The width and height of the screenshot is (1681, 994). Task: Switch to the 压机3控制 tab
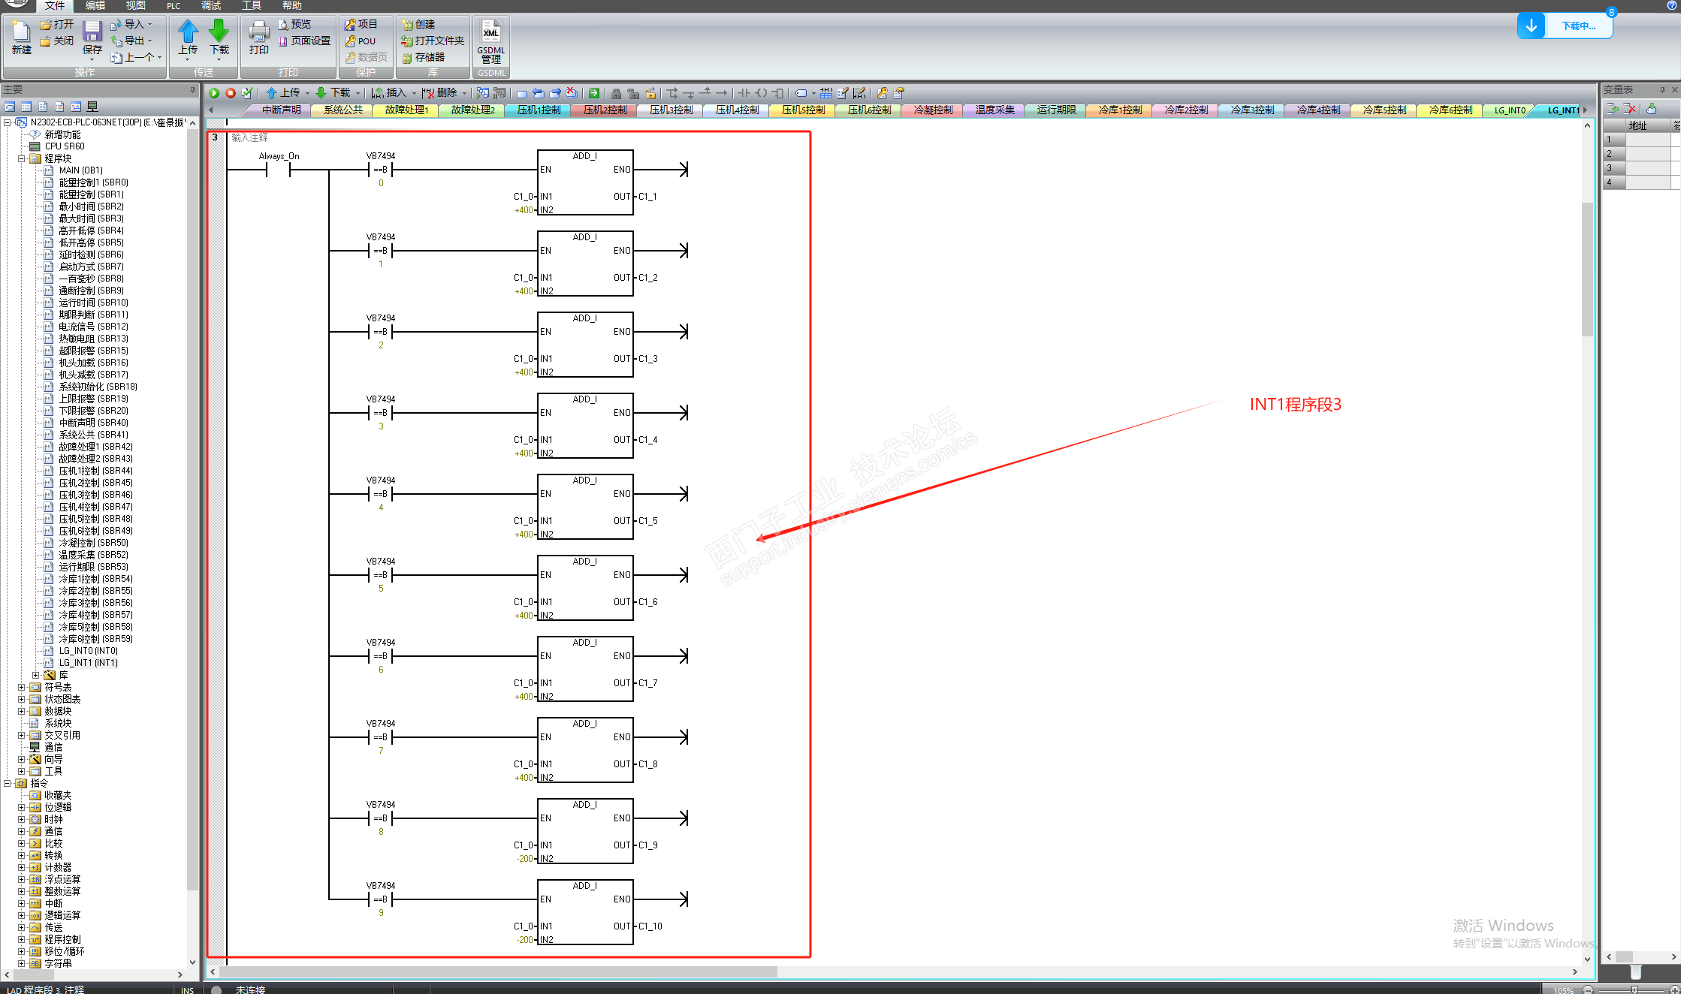coord(670,110)
